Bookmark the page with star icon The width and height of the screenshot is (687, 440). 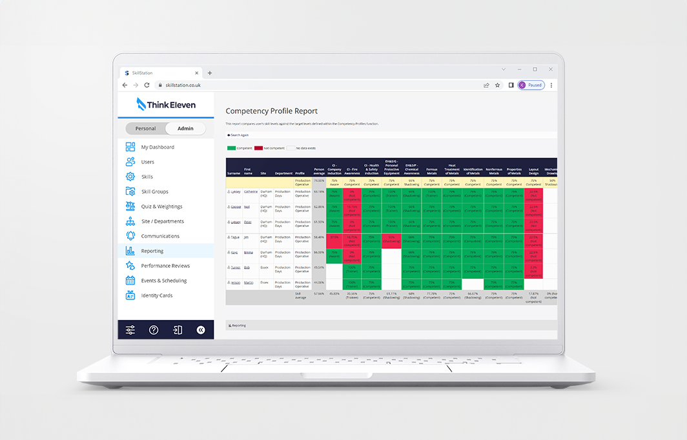497,85
